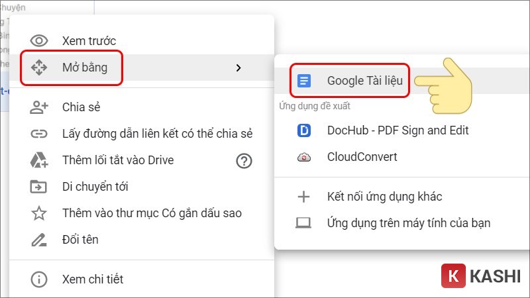530x298 pixels.
Task: Click the link chain icon
Action: coord(39,134)
